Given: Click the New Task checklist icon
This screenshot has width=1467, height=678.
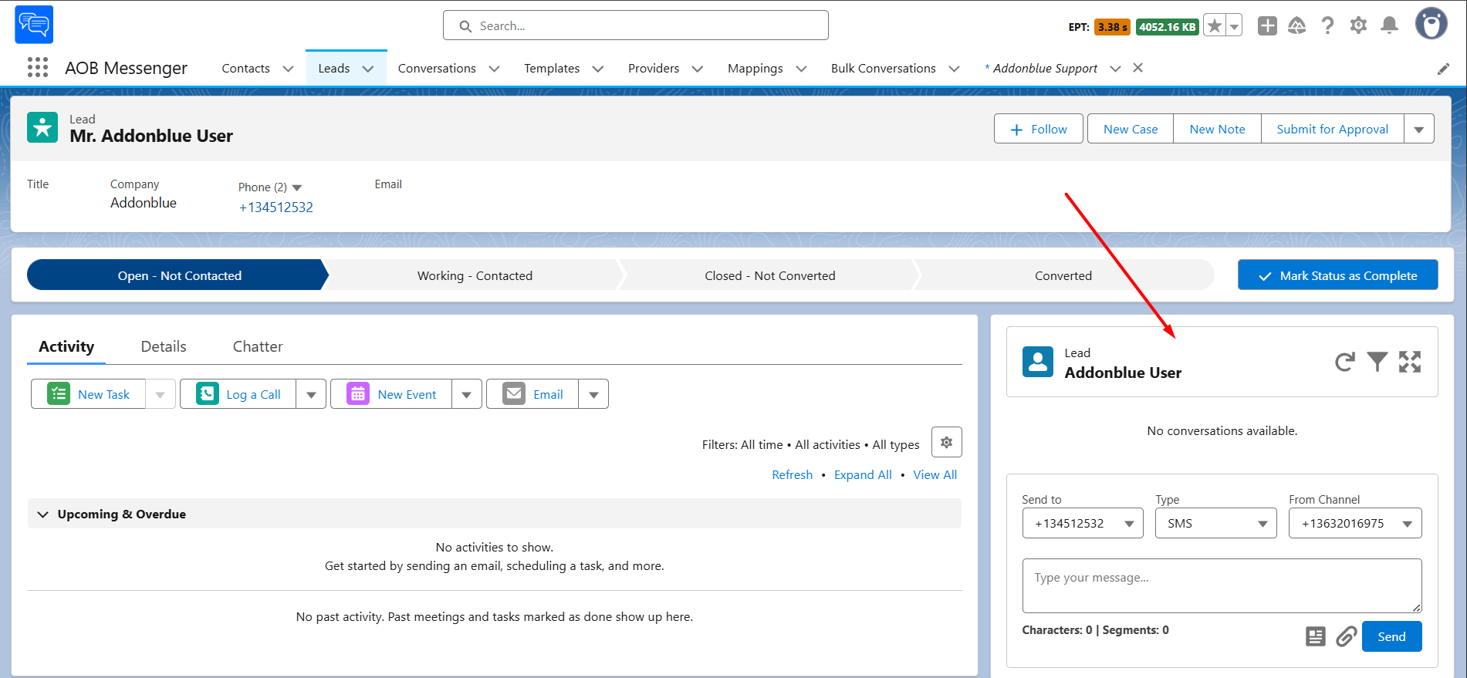Looking at the screenshot, I should tap(59, 394).
